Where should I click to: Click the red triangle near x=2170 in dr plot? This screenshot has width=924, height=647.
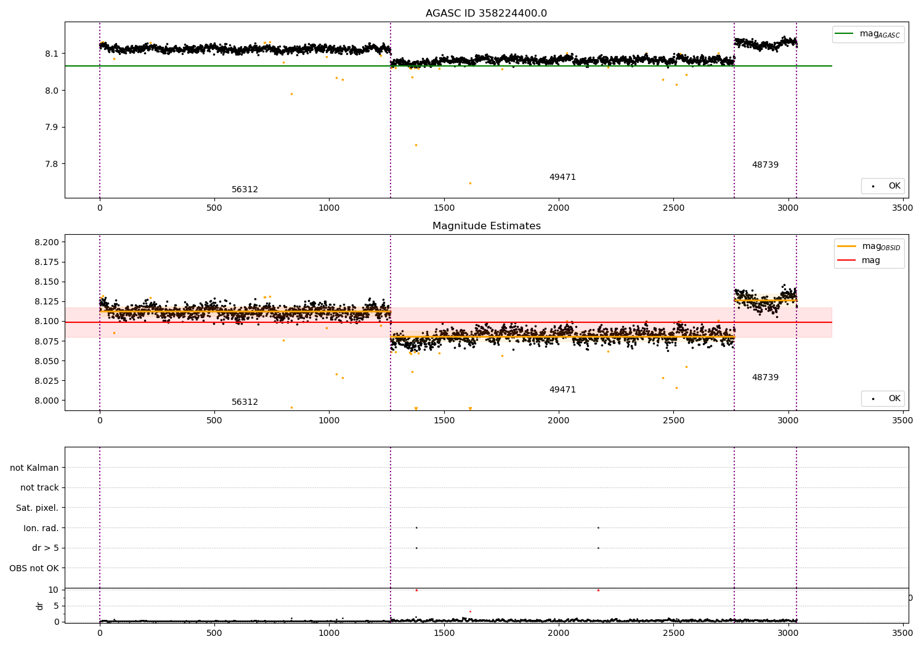pyautogui.click(x=598, y=590)
